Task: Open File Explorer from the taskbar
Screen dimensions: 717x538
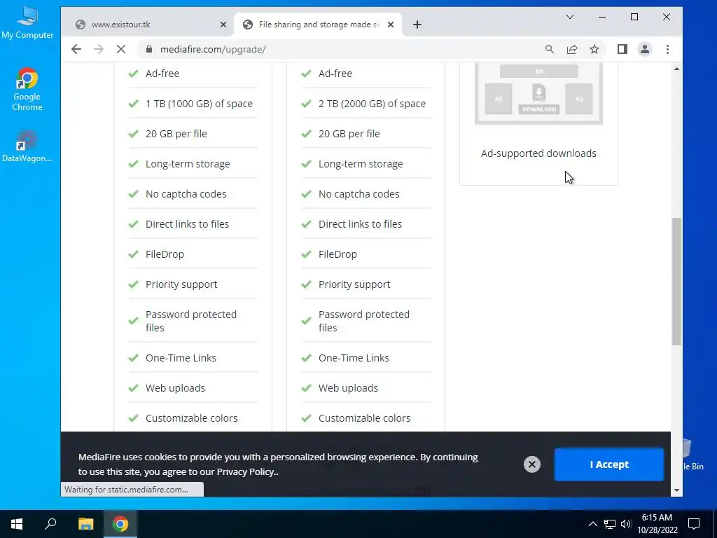Action: 85,524
